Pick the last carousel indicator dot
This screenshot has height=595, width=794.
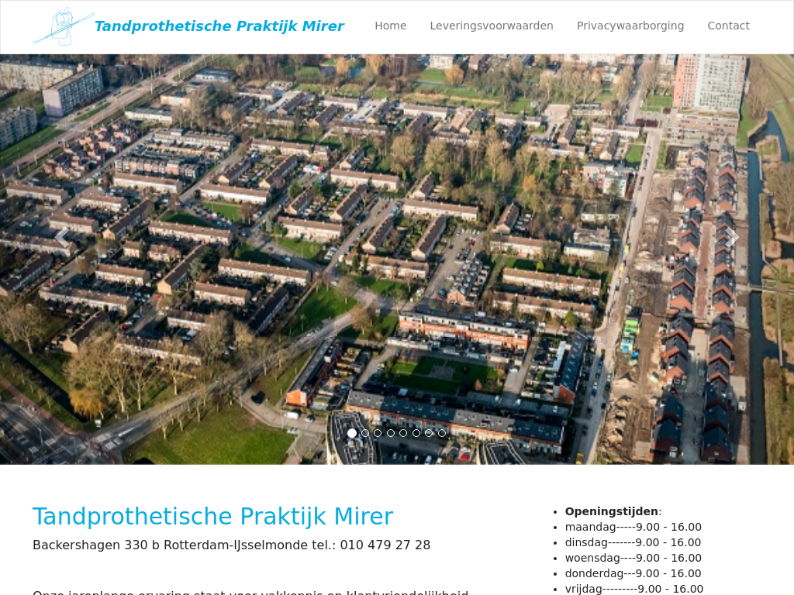[442, 433]
